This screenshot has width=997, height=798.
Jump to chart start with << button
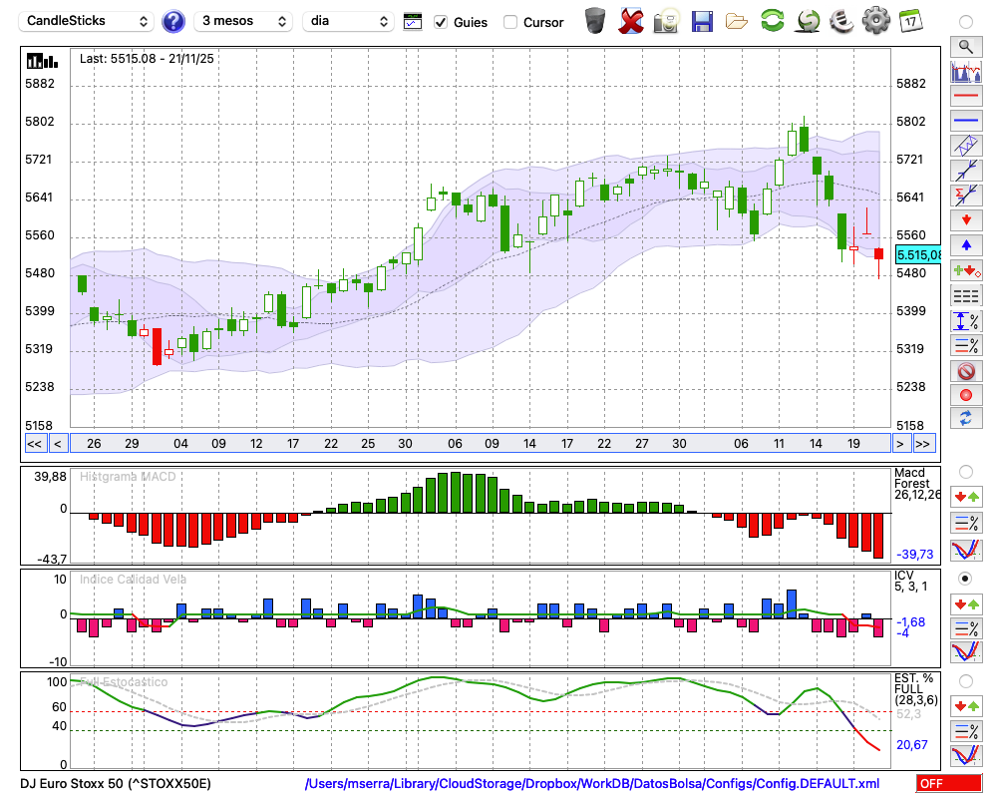click(35, 444)
